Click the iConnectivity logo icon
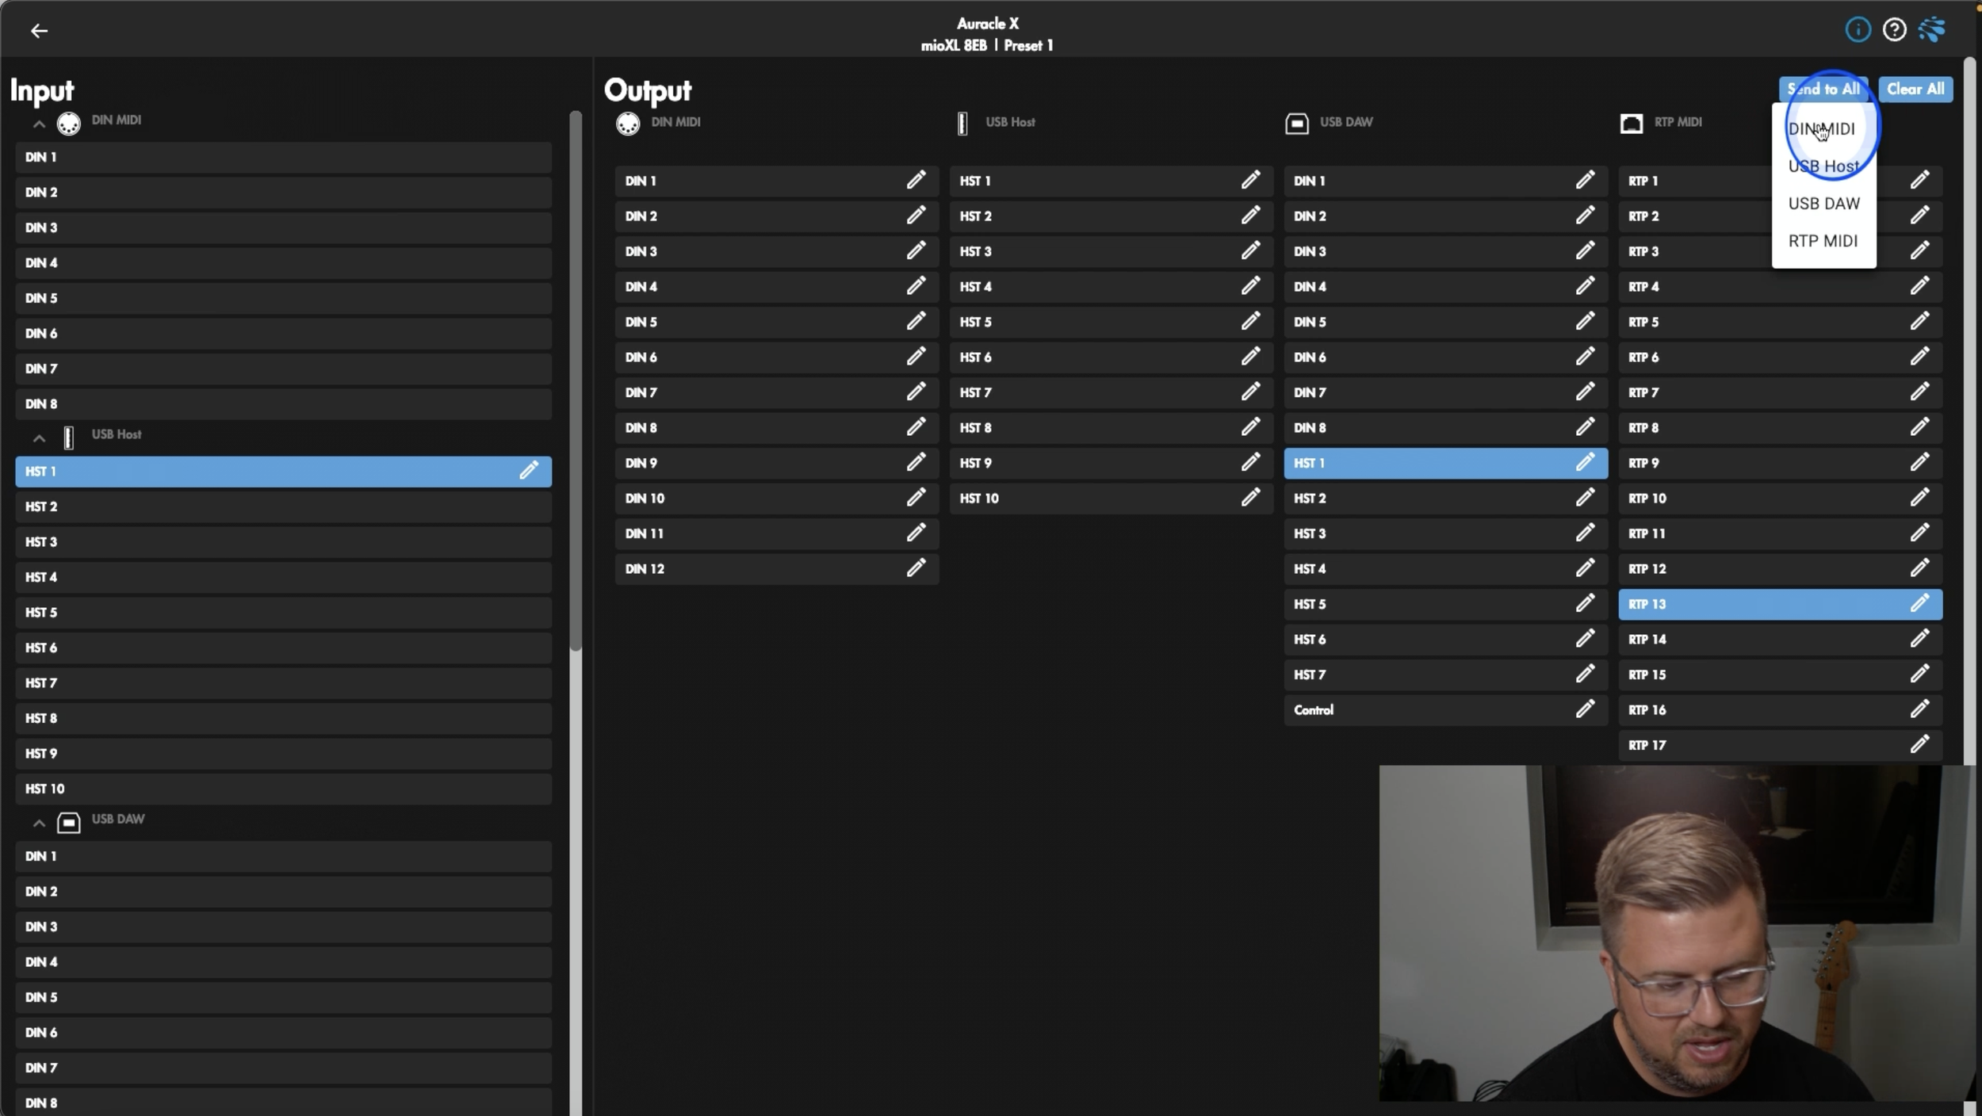1982x1116 pixels. tap(1931, 30)
